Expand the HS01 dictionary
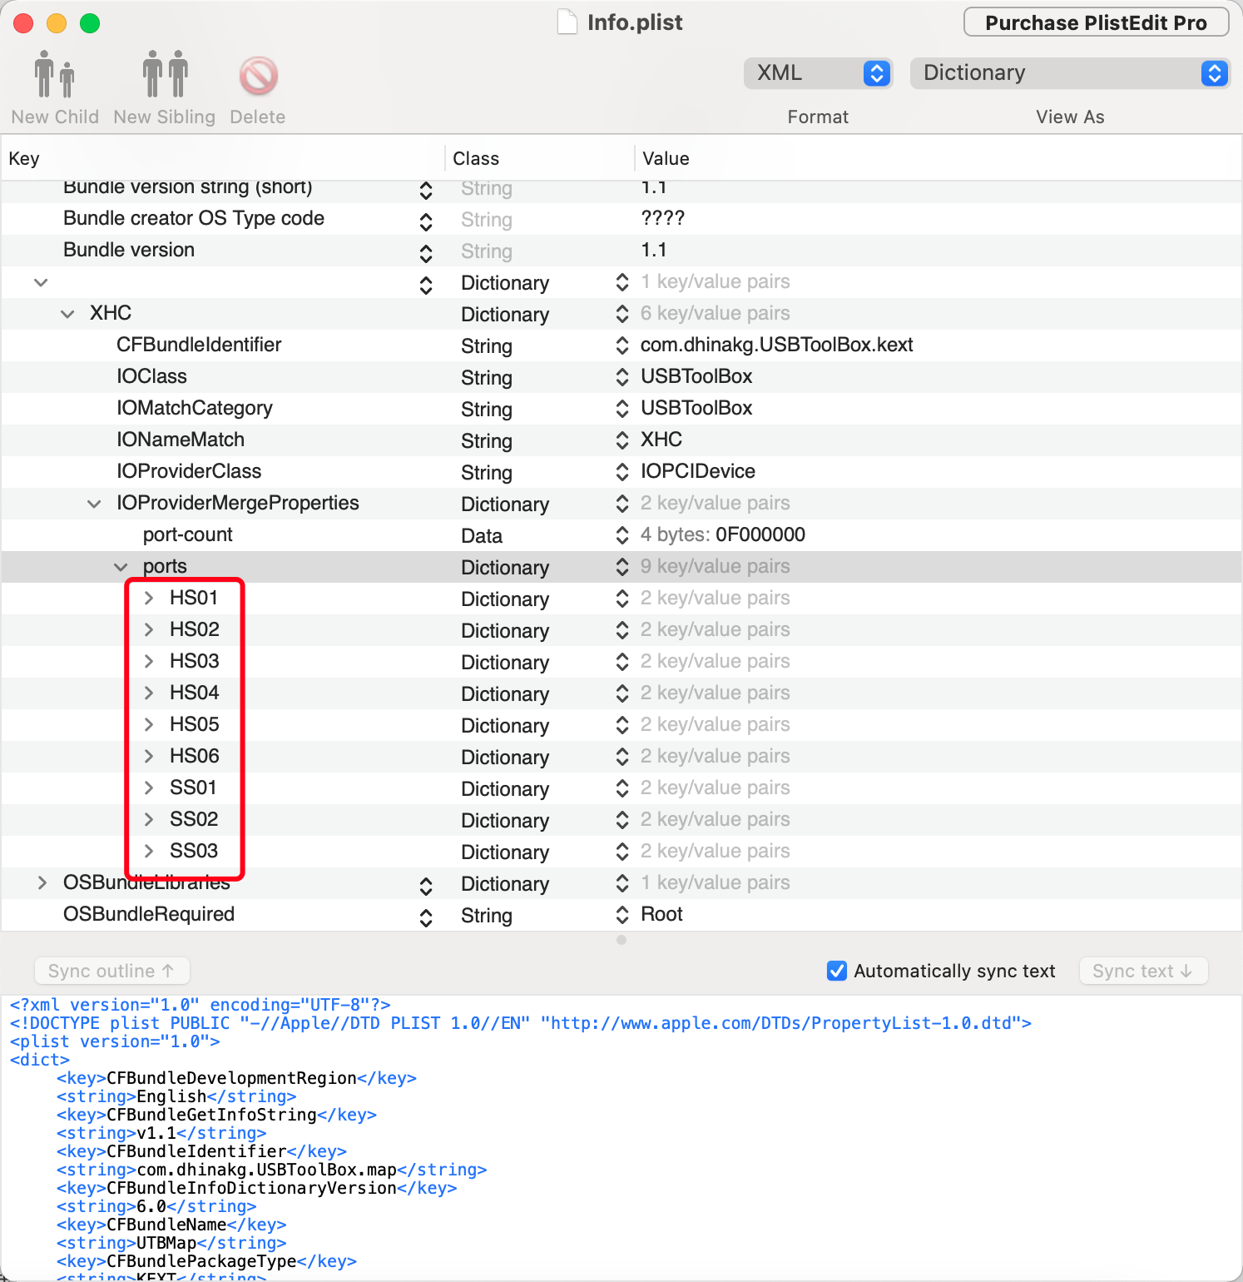This screenshot has height=1282, width=1243. (x=148, y=598)
